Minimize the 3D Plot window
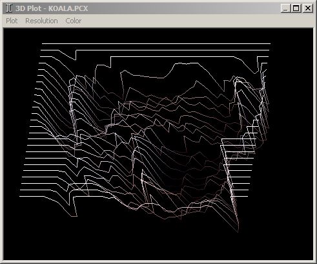The image size is (317, 264). click(285, 8)
